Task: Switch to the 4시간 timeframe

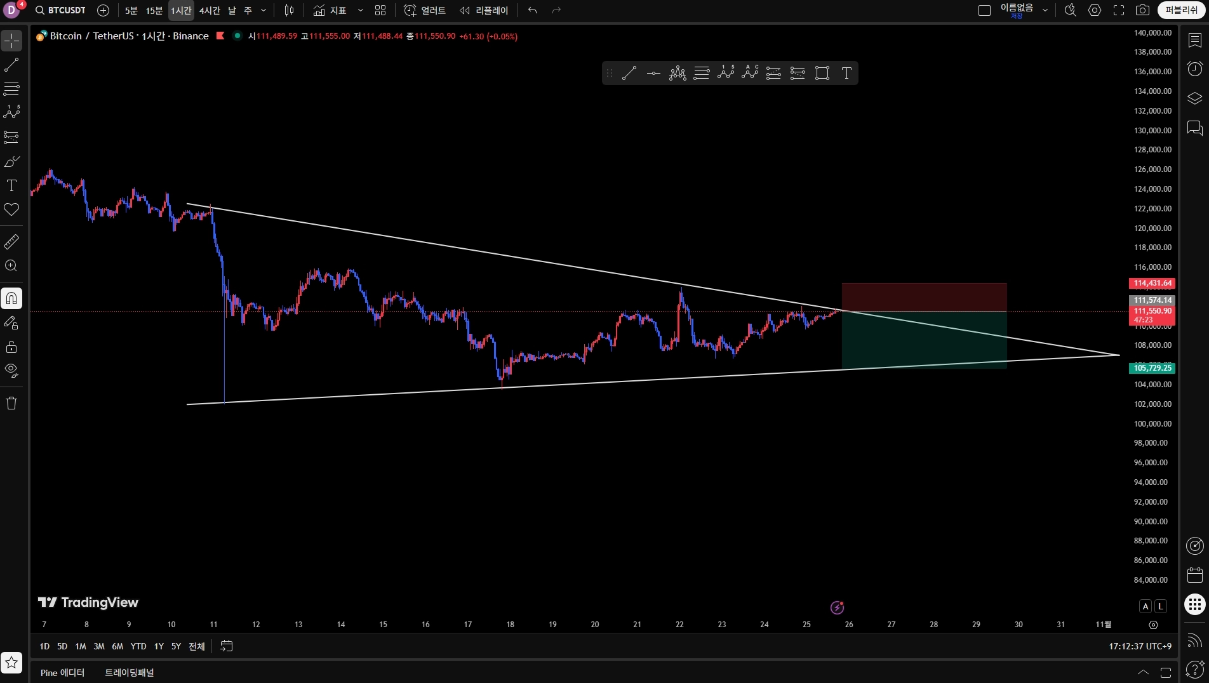Action: coord(210,10)
